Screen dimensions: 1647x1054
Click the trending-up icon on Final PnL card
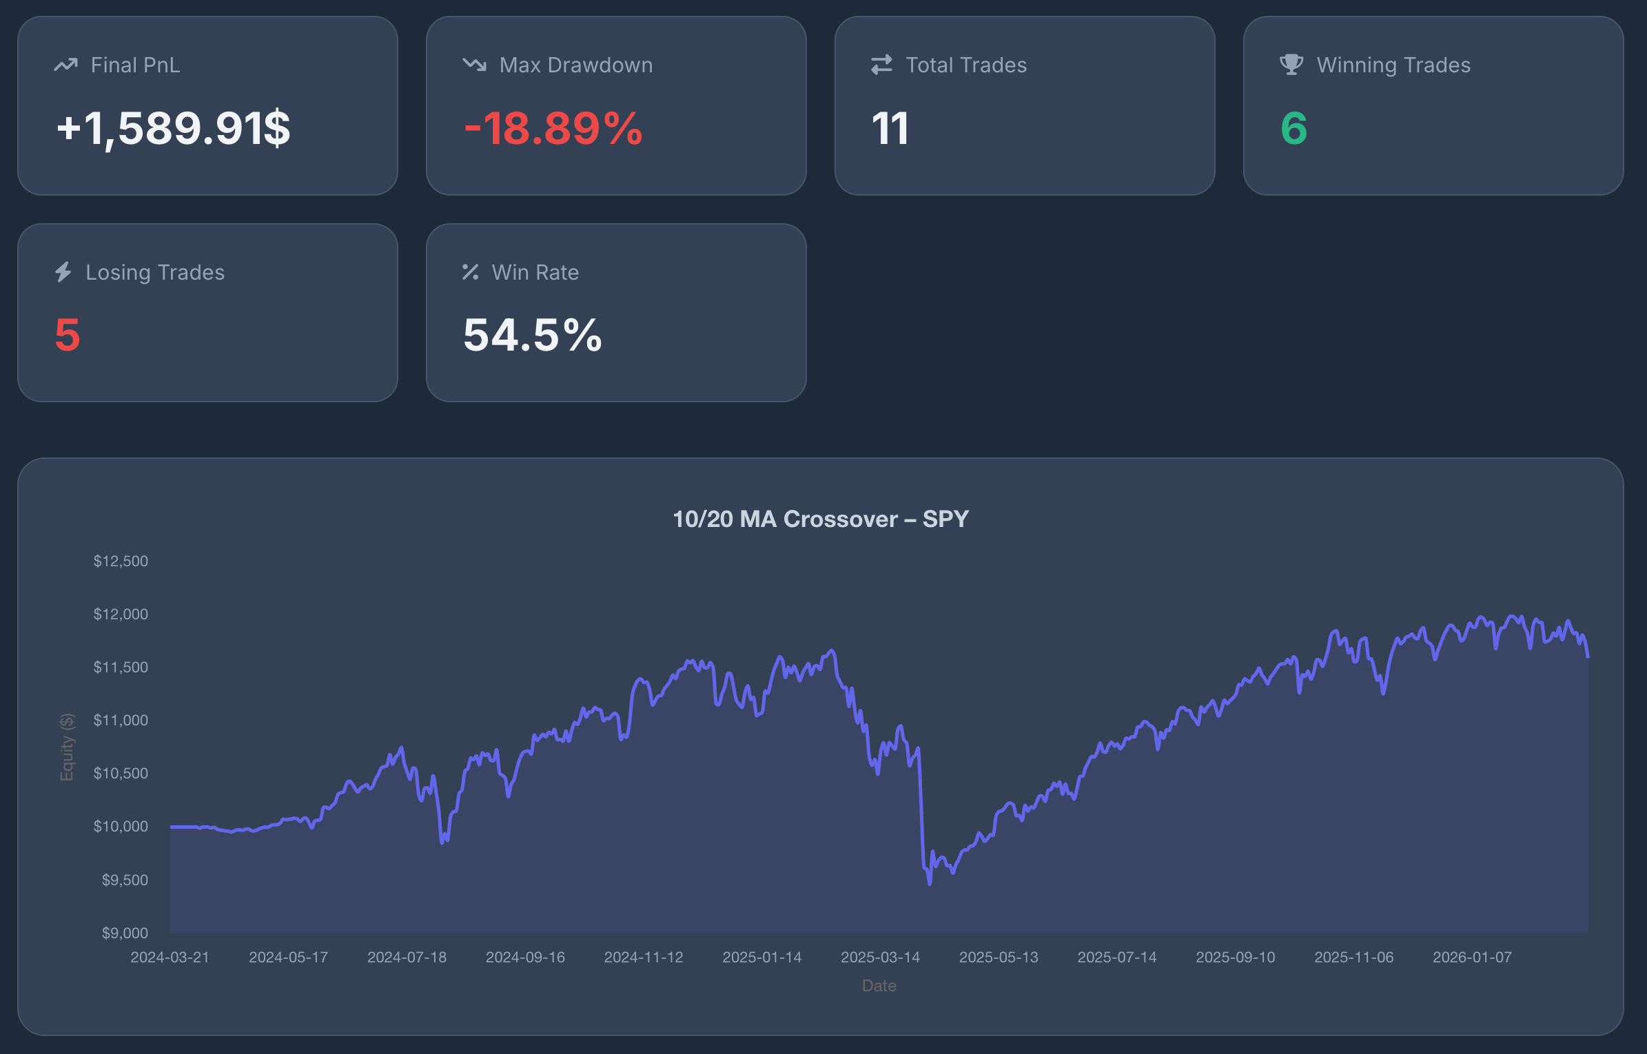[65, 65]
